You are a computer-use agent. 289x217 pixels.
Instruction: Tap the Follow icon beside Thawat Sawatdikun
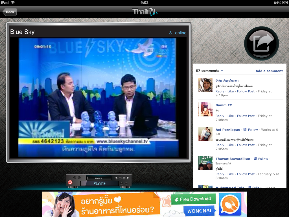(x=255, y=158)
